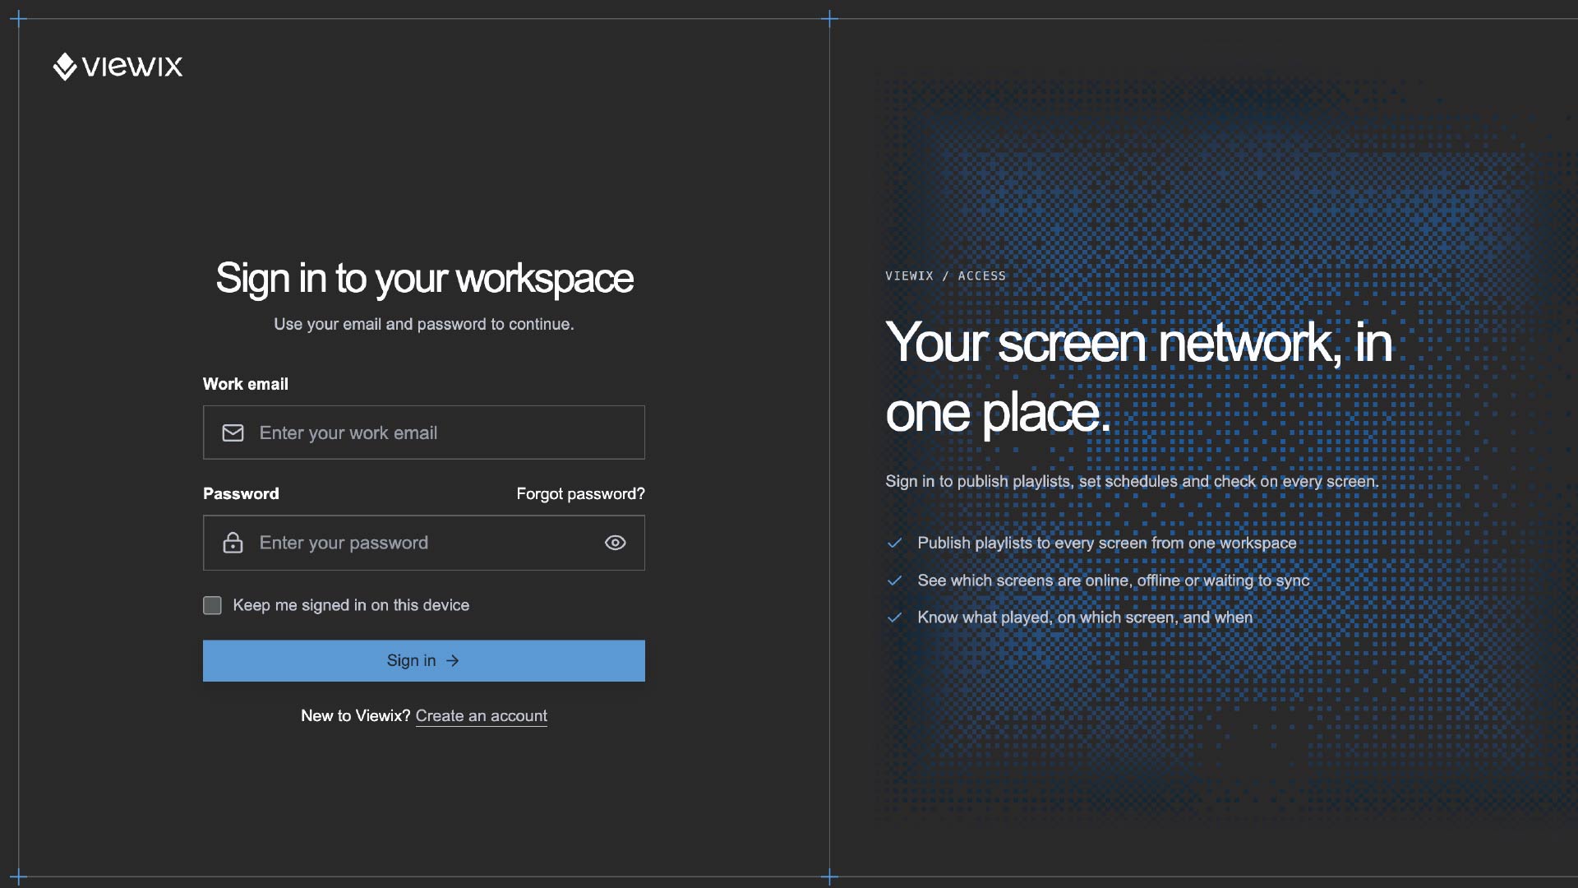Focus the work email input field
Screen dimensions: 1578x888
(424, 432)
